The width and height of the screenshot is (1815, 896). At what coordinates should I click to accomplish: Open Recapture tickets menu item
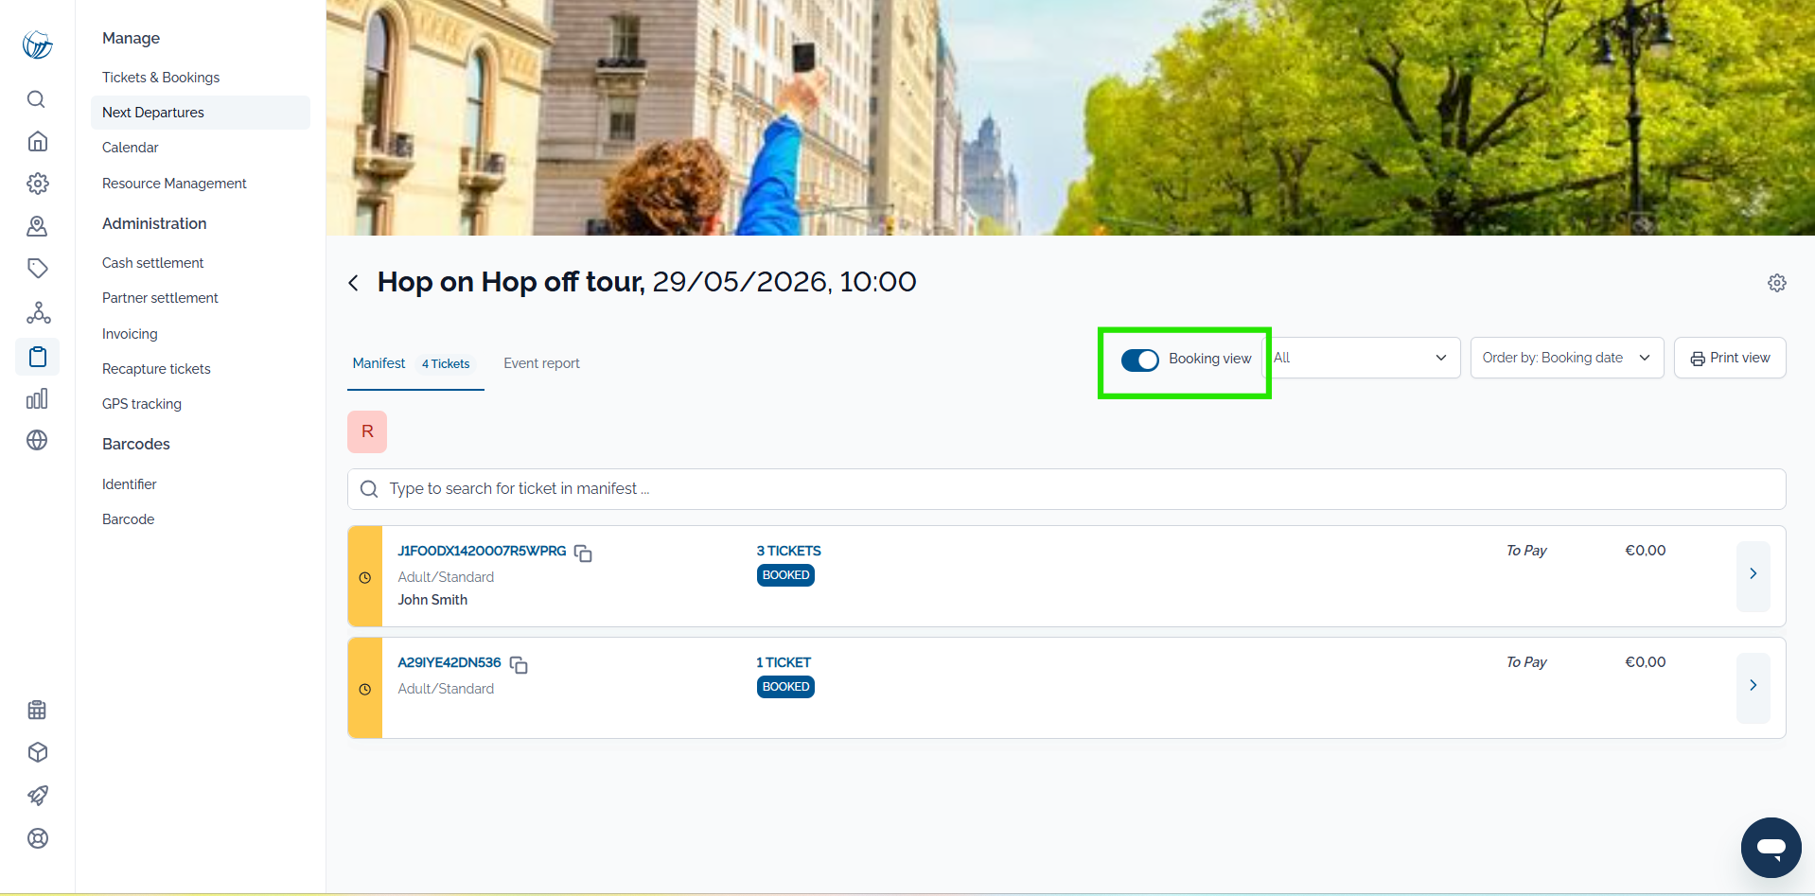(x=156, y=369)
